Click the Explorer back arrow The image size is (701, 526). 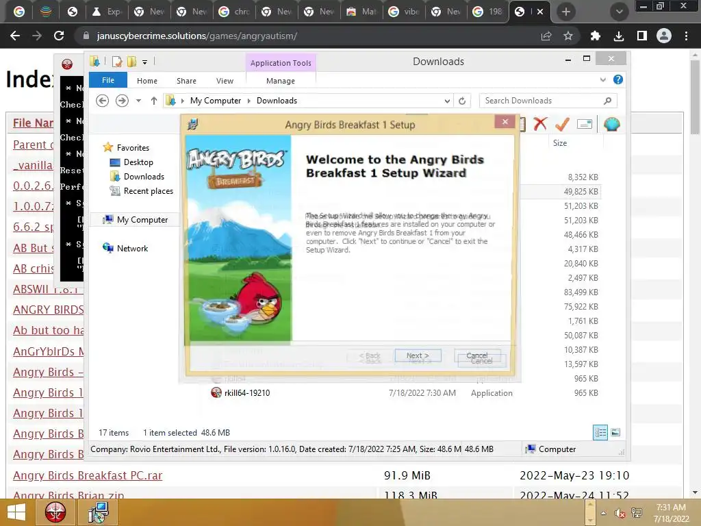coord(103,101)
